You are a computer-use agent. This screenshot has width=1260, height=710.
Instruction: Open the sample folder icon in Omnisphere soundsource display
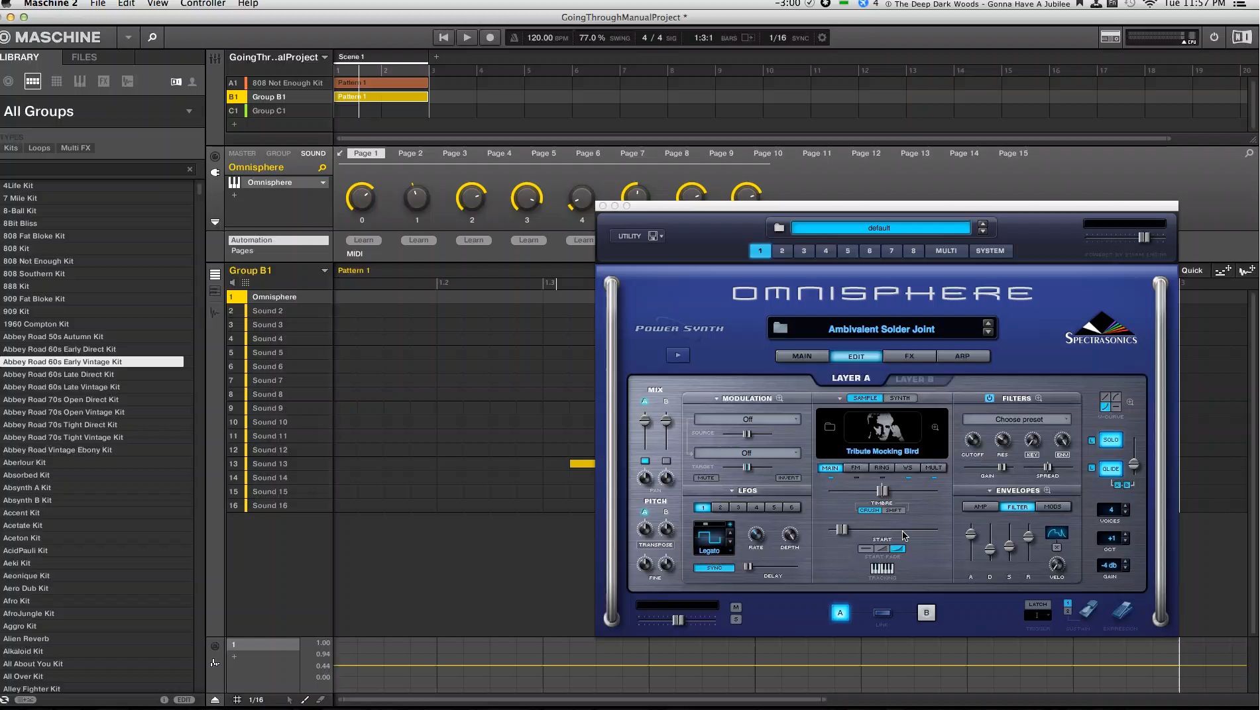click(829, 427)
